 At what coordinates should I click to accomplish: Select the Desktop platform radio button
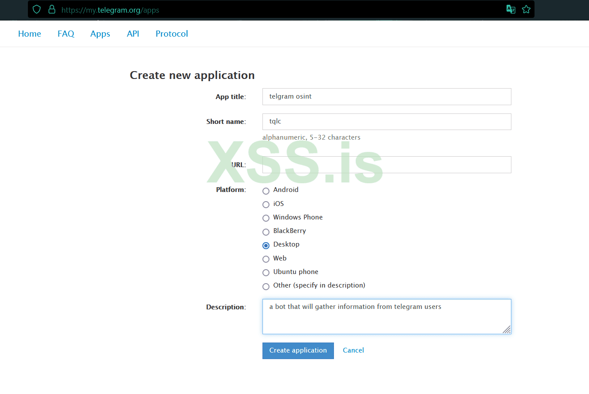coord(266,245)
